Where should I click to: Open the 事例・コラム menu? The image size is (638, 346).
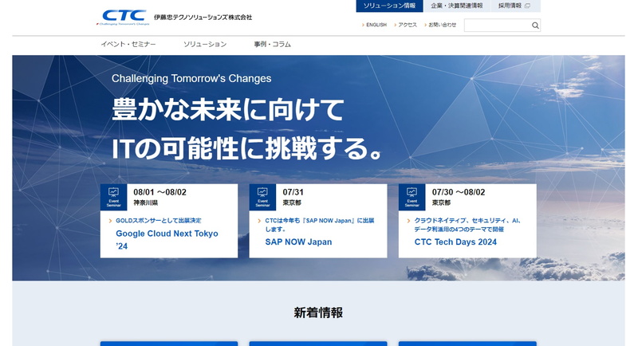point(272,45)
